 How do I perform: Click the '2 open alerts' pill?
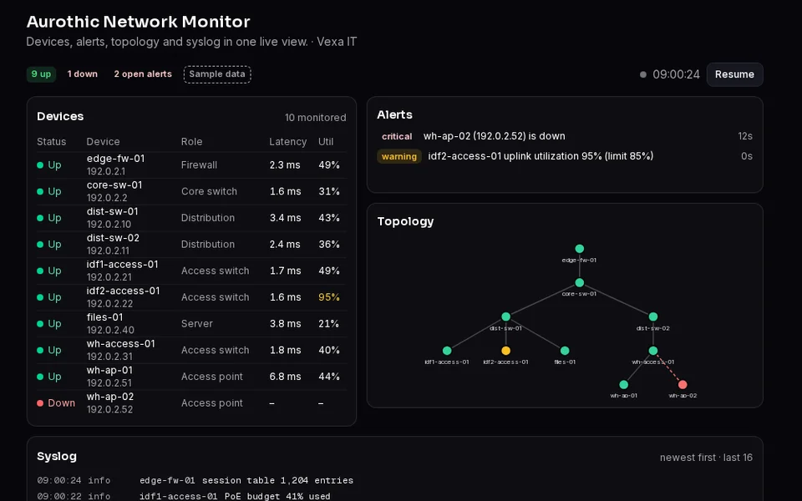143,74
